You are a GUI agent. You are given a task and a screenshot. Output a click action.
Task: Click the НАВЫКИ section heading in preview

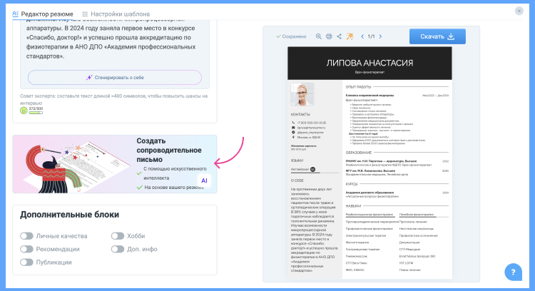coord(353,206)
